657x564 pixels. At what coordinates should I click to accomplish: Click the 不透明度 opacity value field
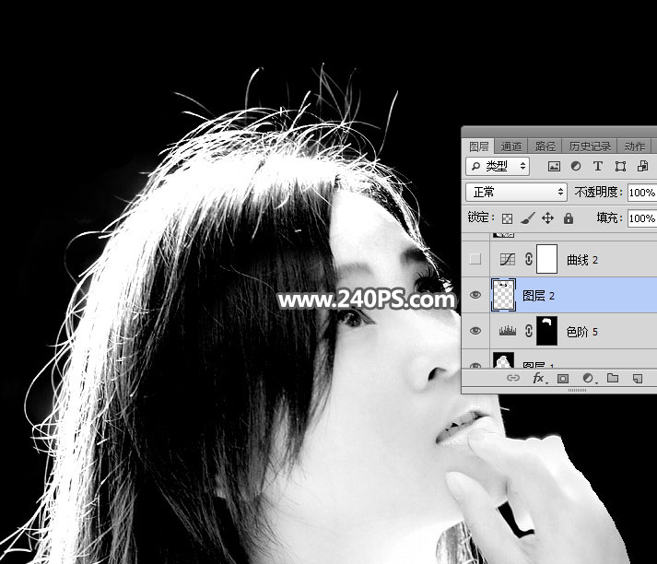(x=642, y=193)
